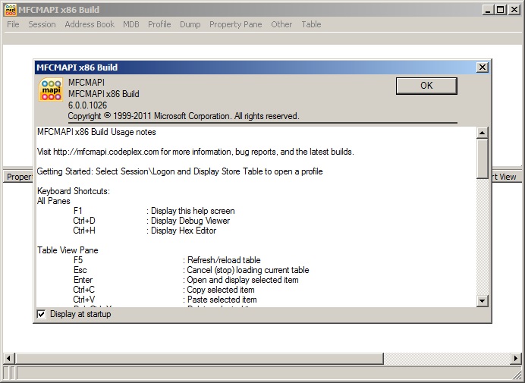
Task: Minimize the MFCMAPI main window
Action: point(488,10)
